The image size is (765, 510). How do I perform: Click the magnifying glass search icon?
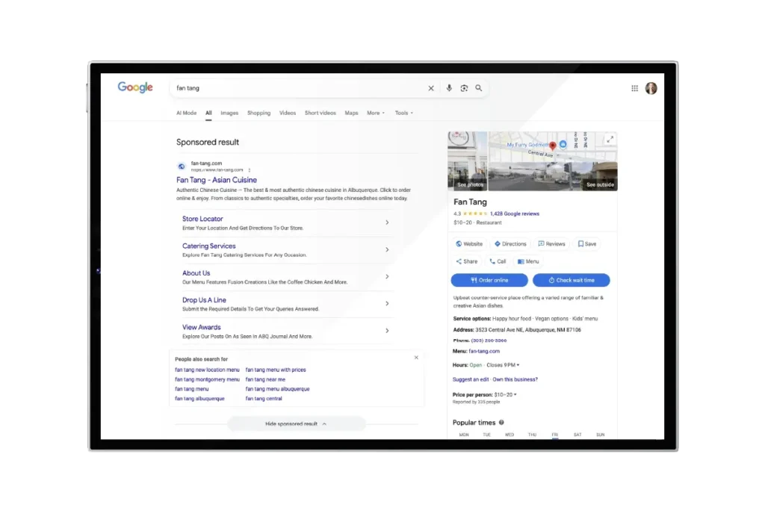479,88
